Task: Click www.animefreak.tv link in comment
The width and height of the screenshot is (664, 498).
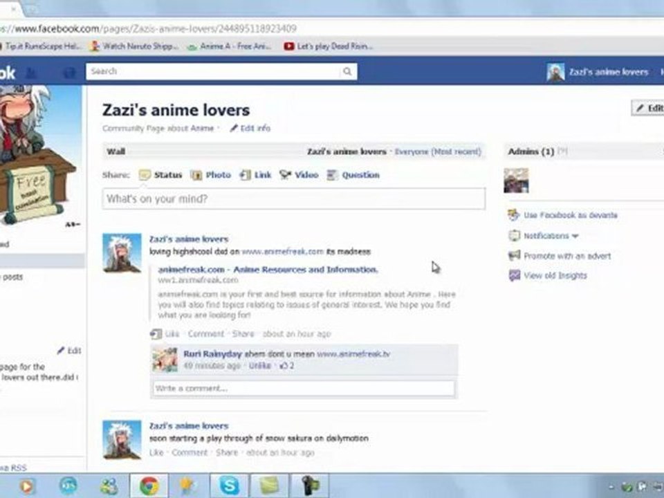Action: (x=353, y=353)
